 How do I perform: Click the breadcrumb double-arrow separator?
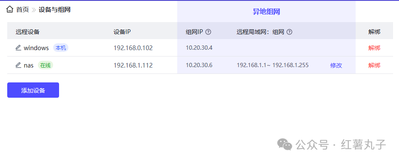coord(34,10)
